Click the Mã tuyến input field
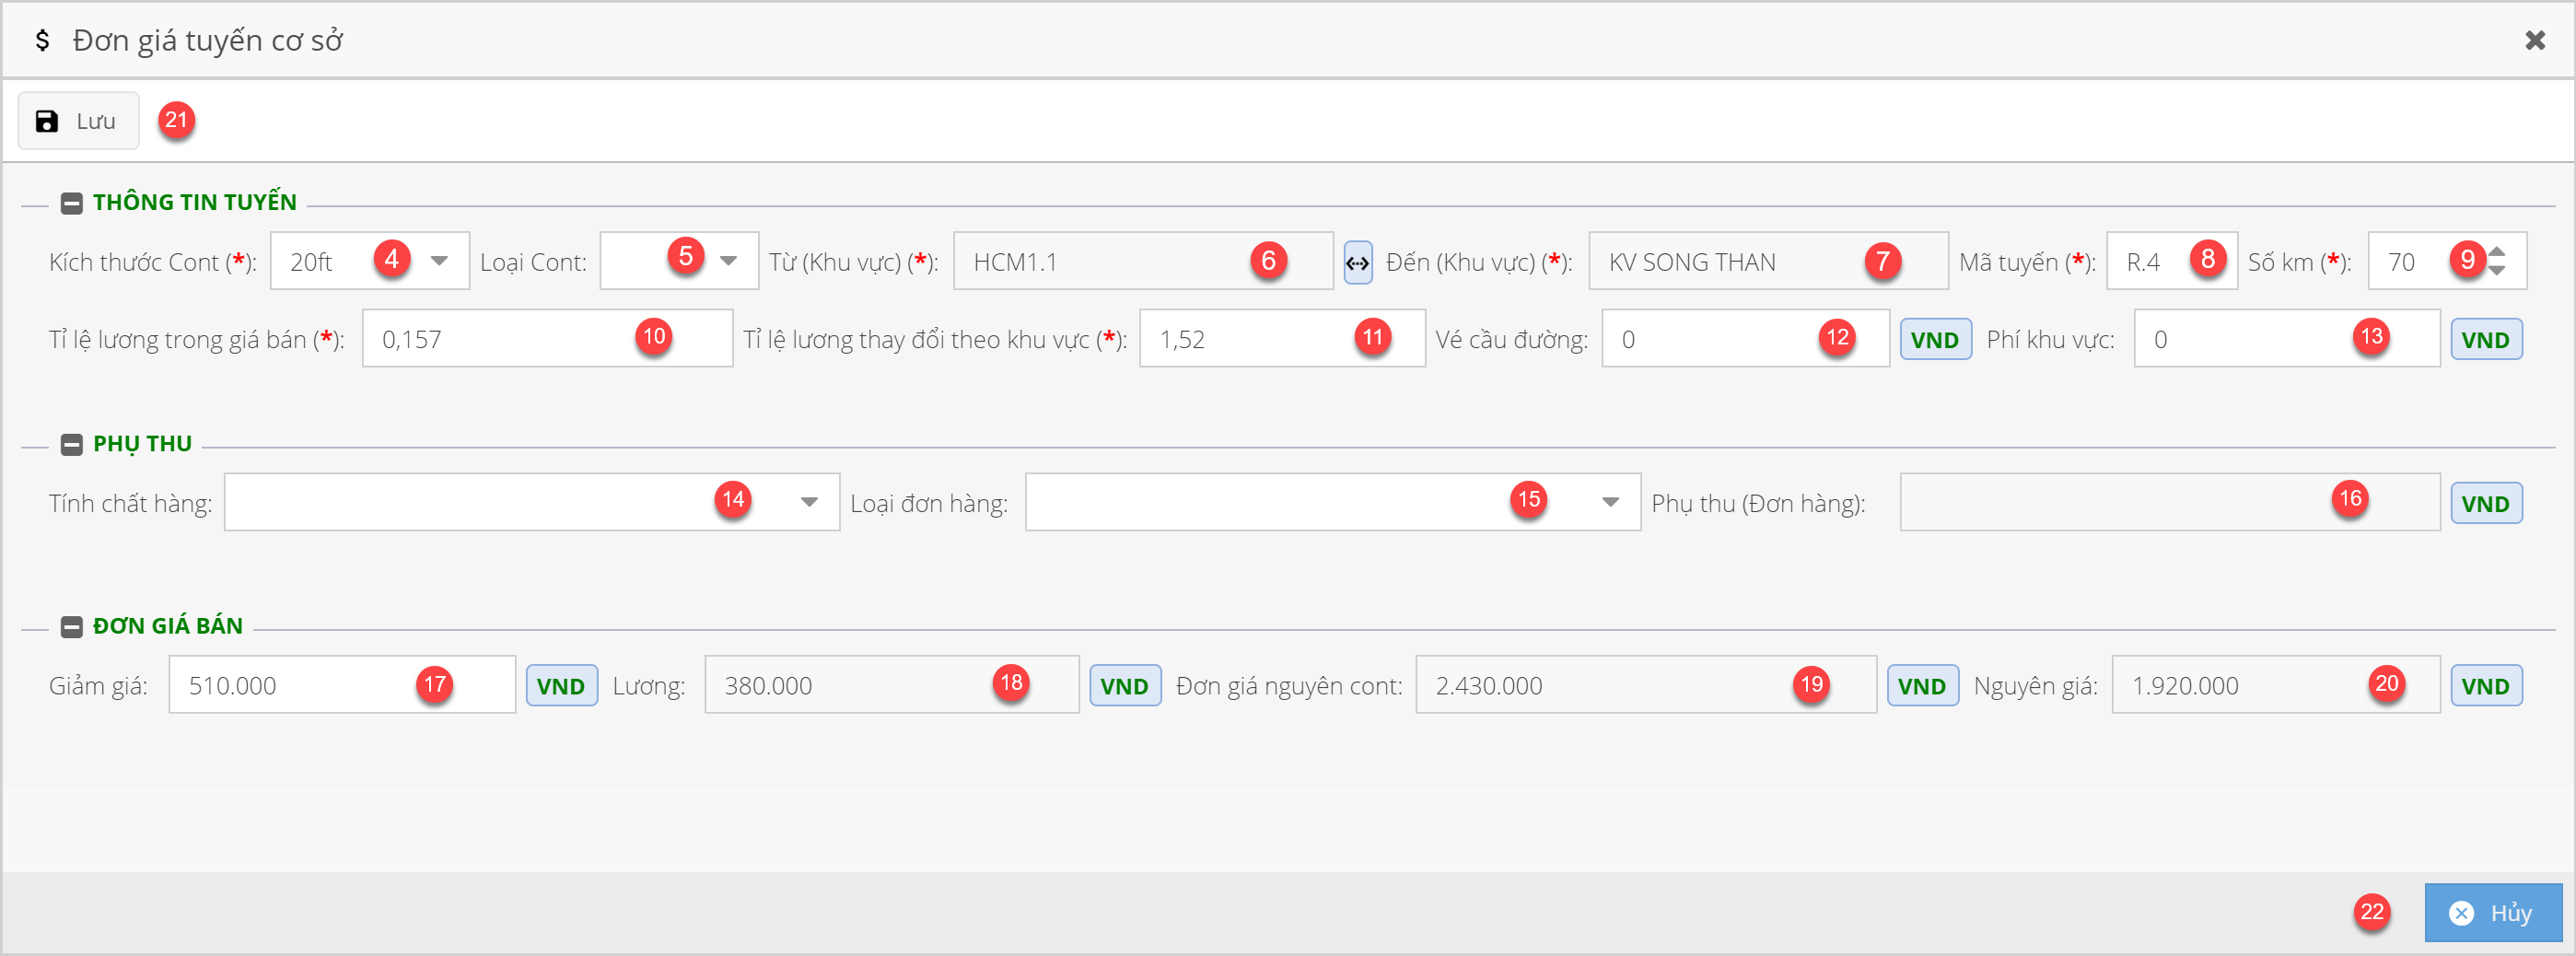 point(2151,262)
